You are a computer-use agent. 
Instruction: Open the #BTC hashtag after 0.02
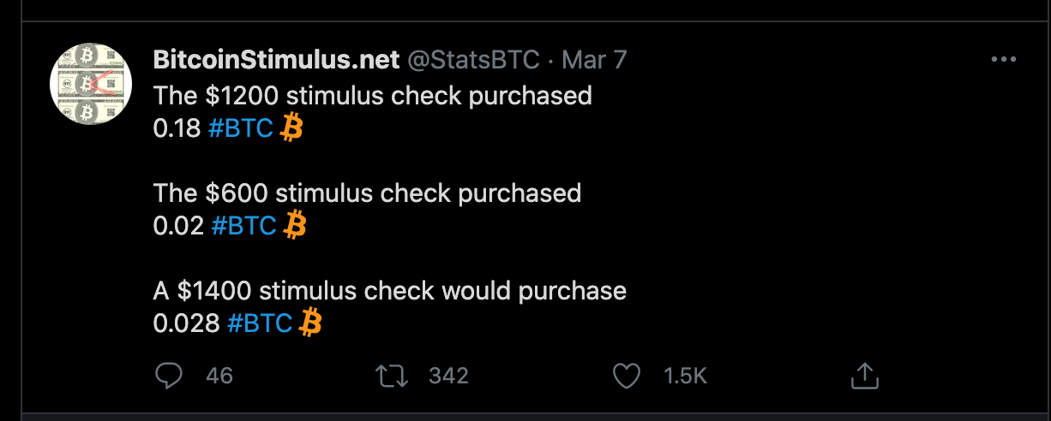243,226
